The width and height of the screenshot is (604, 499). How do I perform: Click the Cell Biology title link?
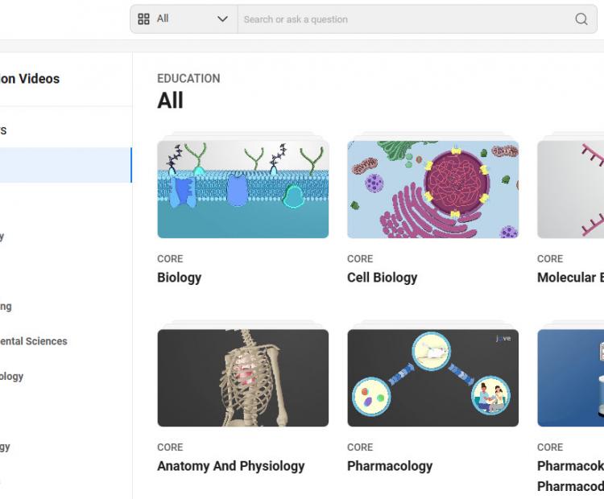382,278
